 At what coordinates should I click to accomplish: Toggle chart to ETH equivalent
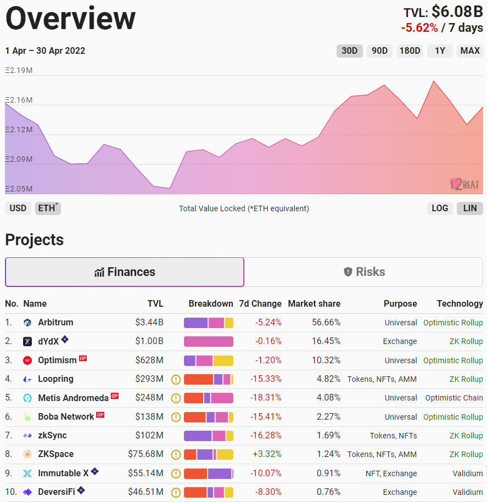tap(48, 208)
